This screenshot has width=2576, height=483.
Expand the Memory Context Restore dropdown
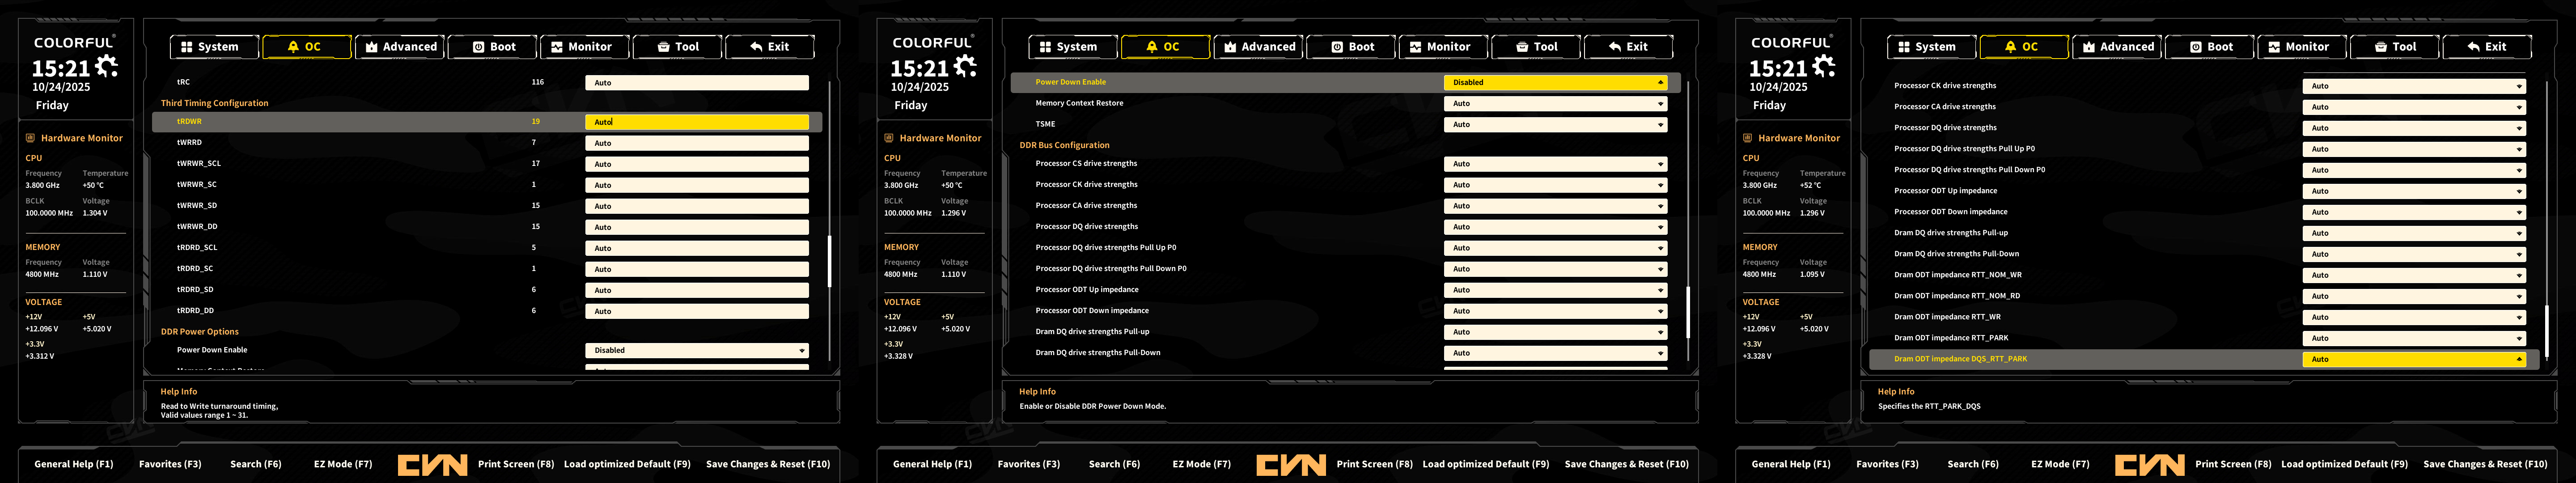tap(1555, 104)
